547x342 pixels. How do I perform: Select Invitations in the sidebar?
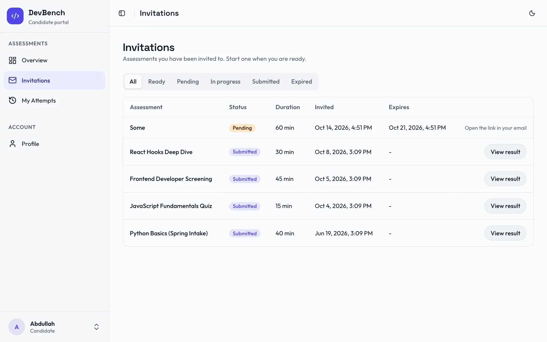click(x=55, y=80)
